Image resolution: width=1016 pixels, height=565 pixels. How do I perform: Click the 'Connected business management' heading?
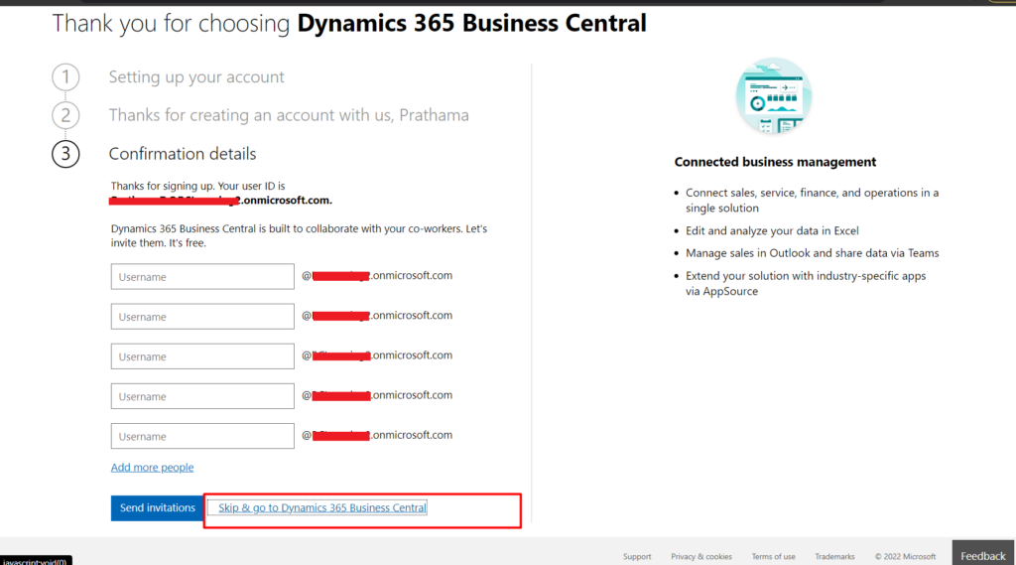(775, 162)
